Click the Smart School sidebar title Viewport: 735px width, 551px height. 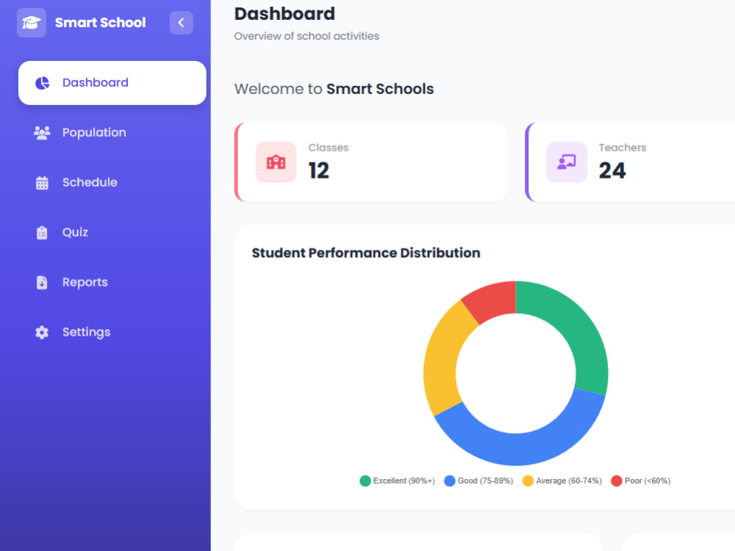point(100,23)
